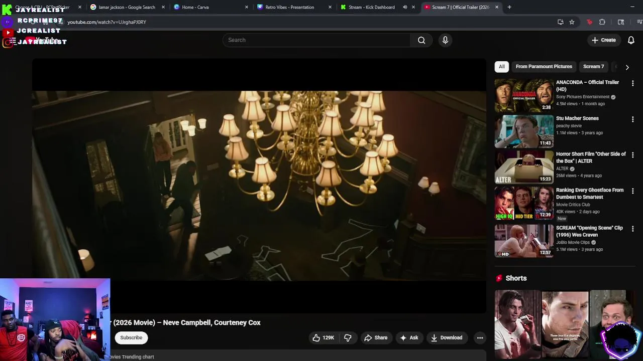Click the Shorts section heading
The height and width of the screenshot is (361, 643).
pyautogui.click(x=516, y=278)
